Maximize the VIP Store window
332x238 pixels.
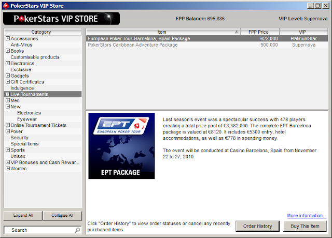tap(317, 6)
